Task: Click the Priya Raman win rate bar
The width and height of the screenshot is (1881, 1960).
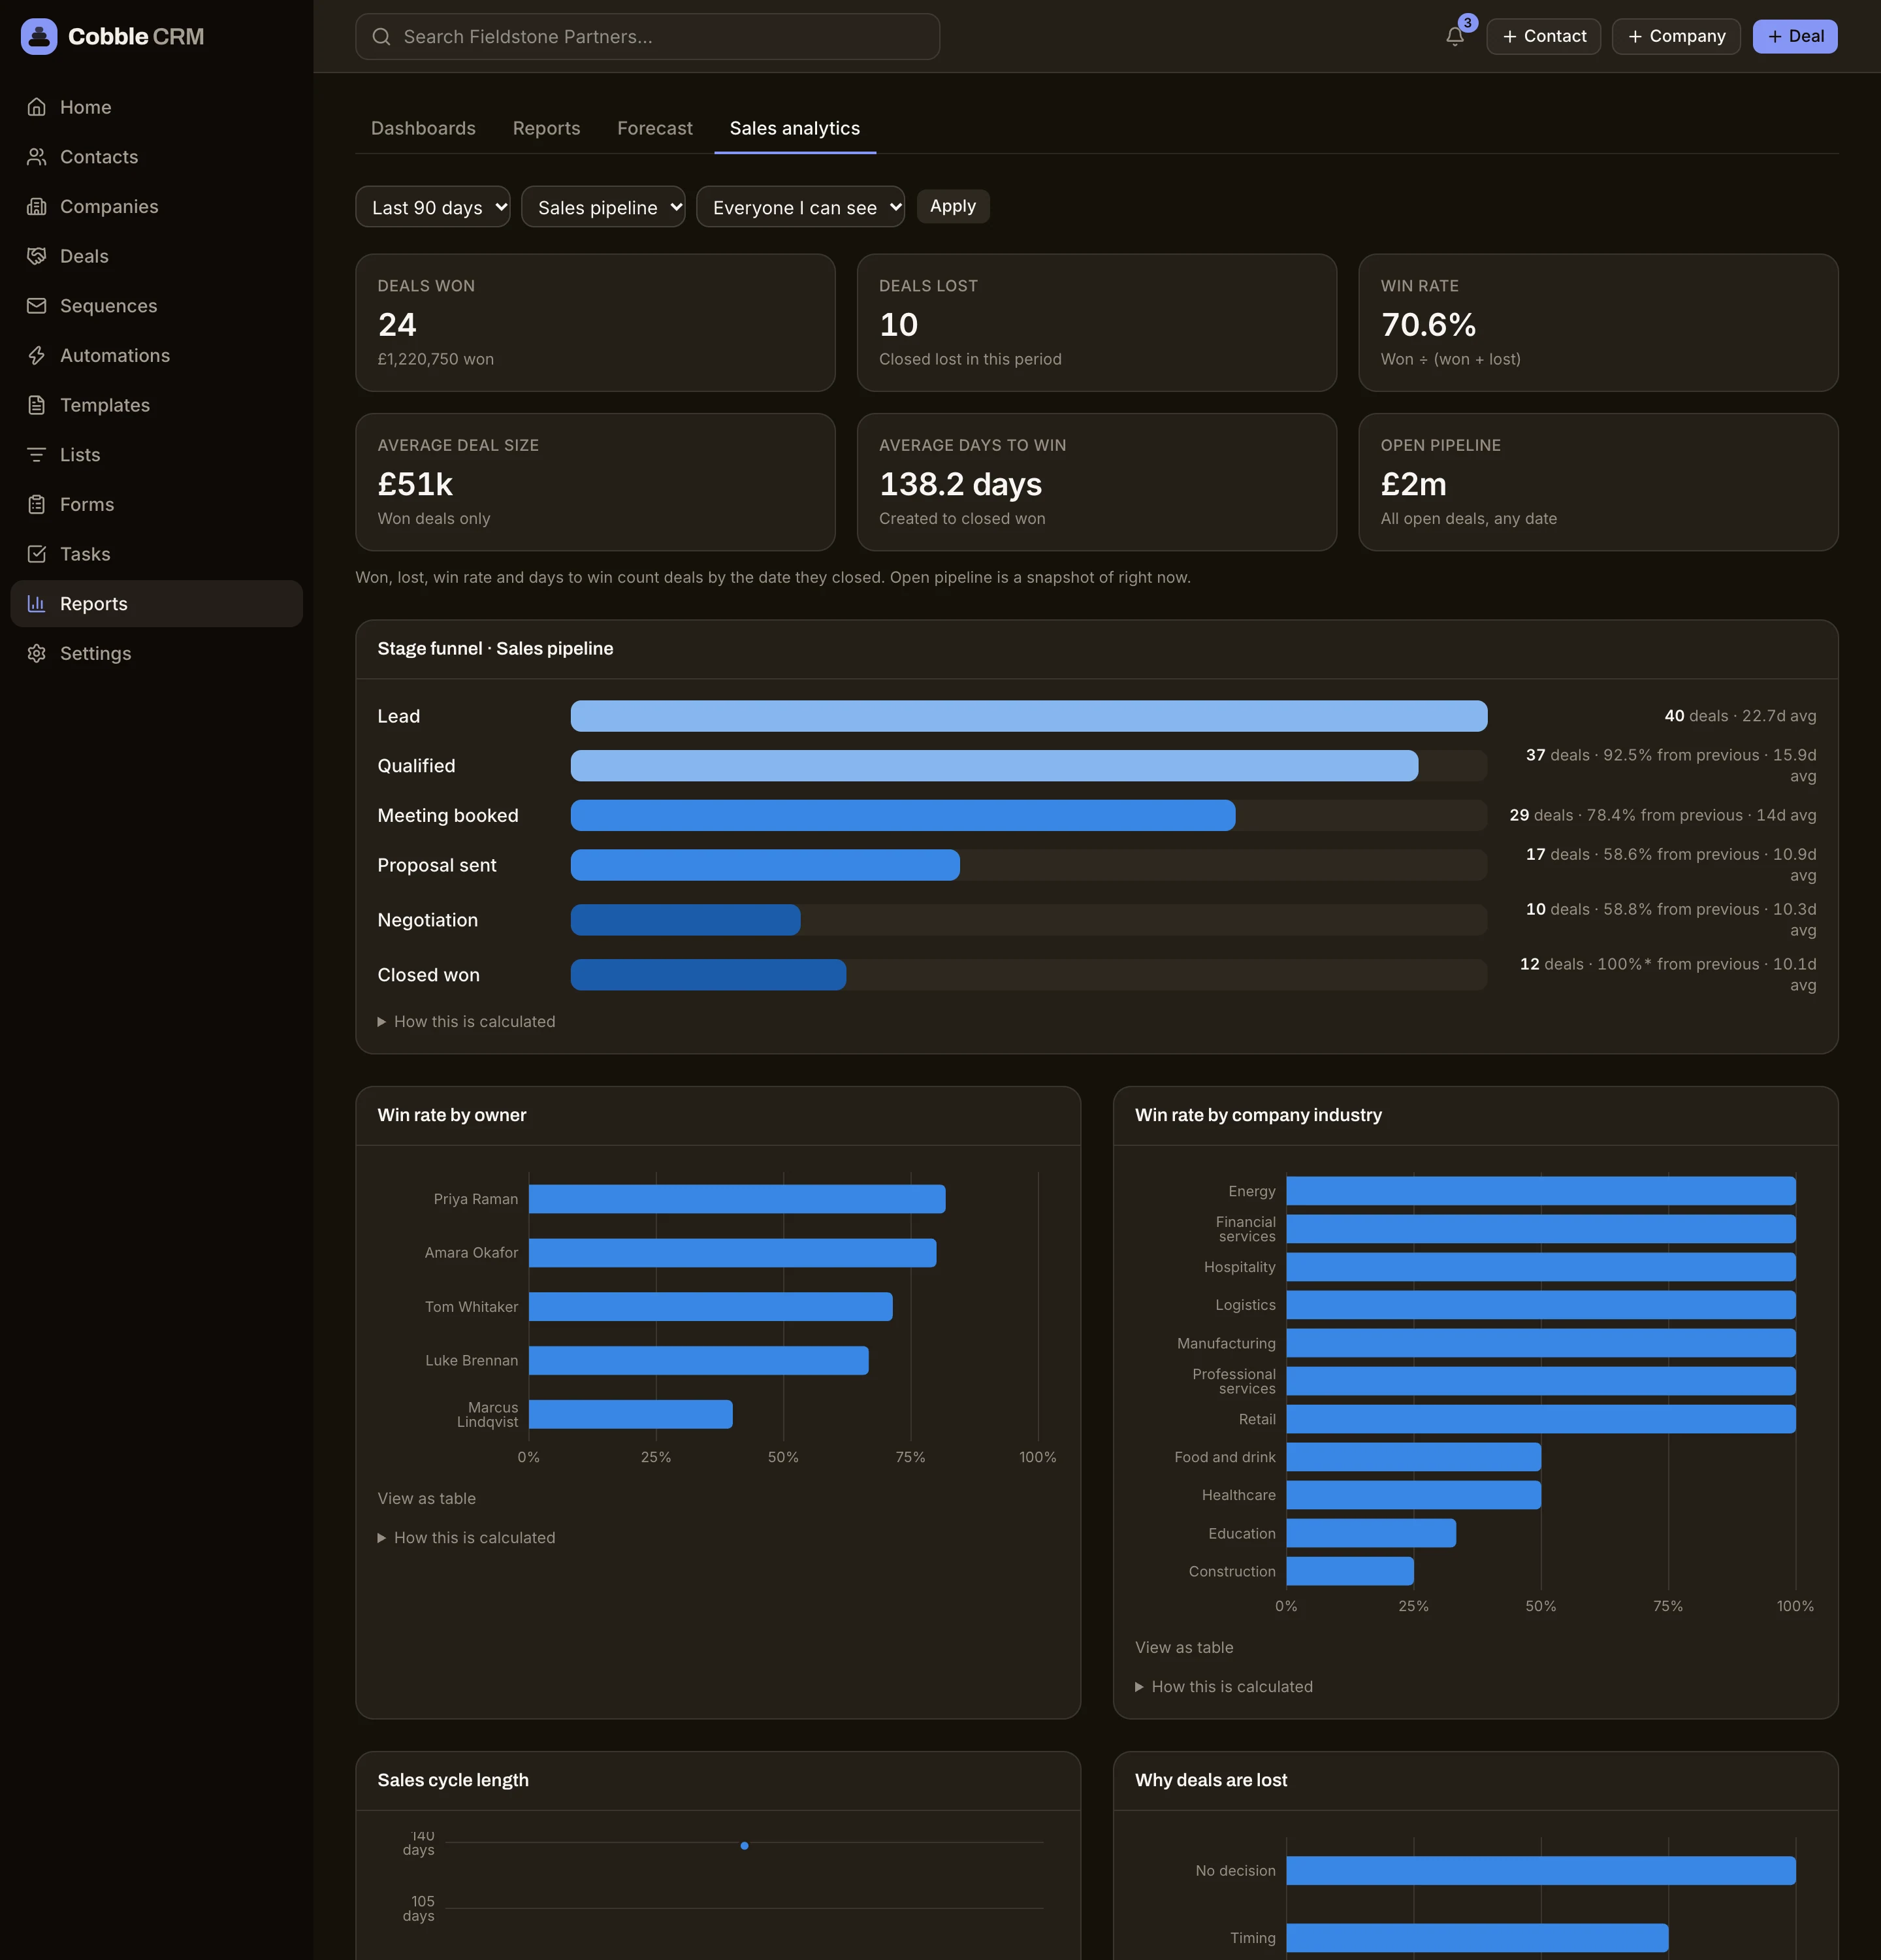Action: pyautogui.click(x=737, y=1199)
